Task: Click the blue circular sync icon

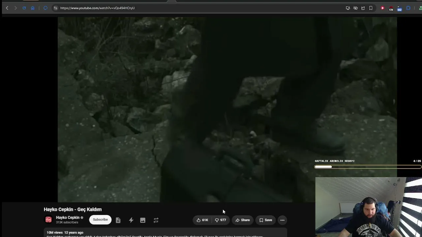Action: (45, 8)
